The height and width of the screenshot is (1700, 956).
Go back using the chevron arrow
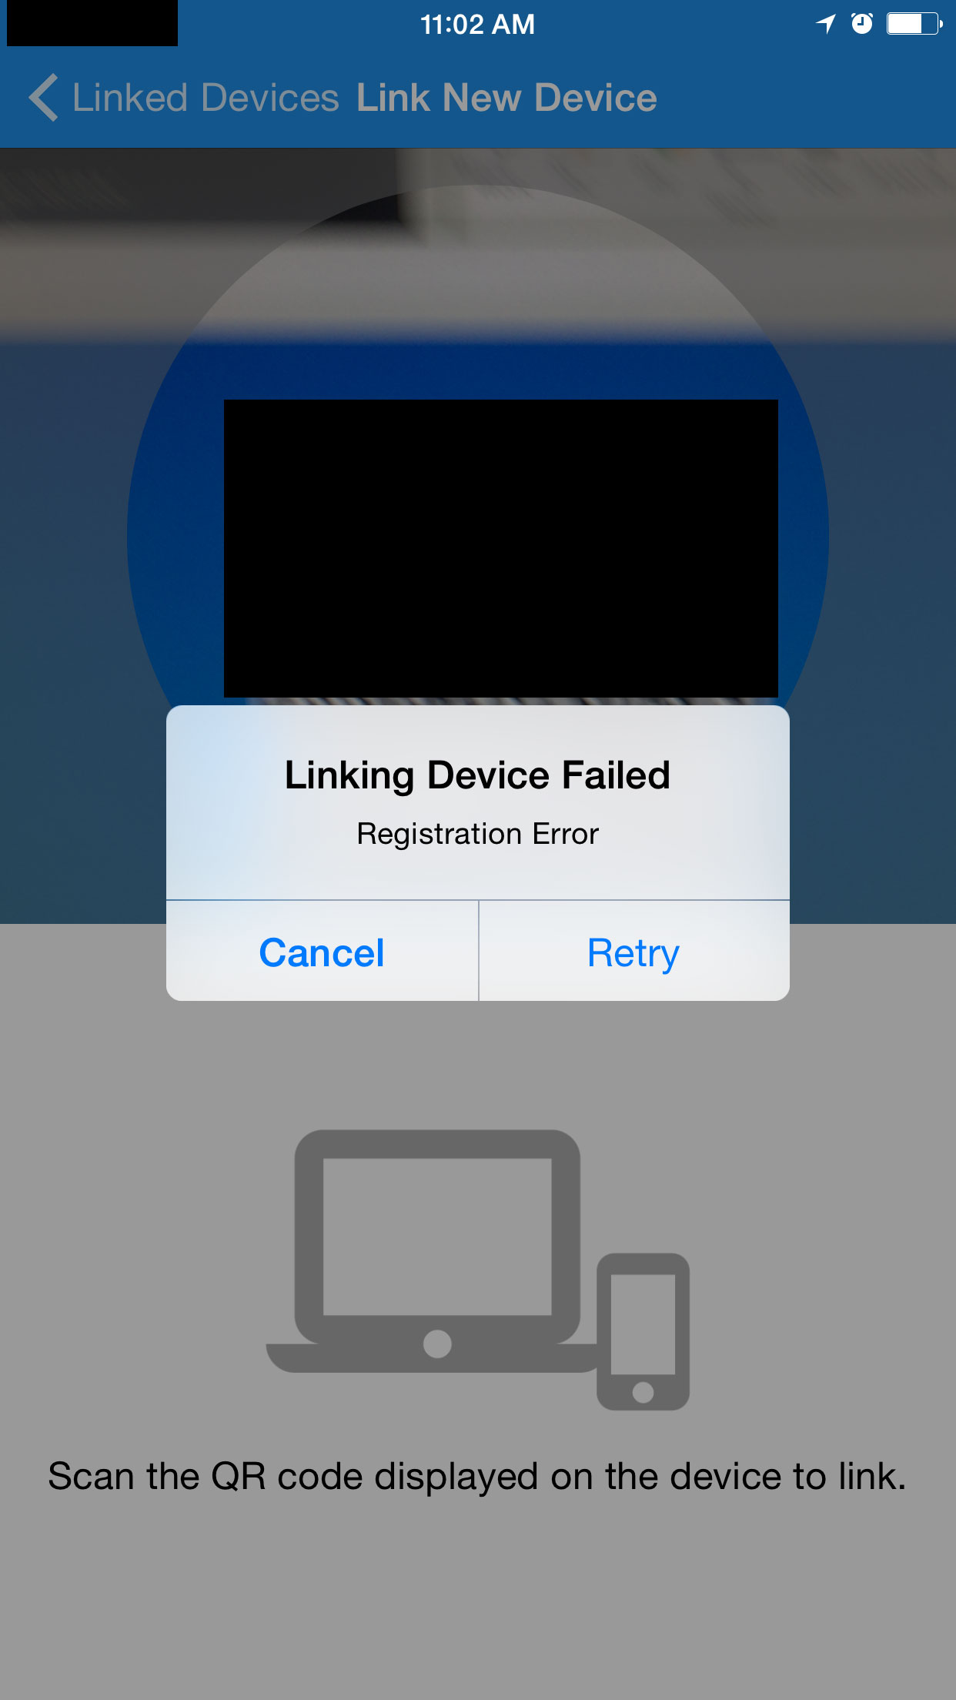[x=43, y=98]
